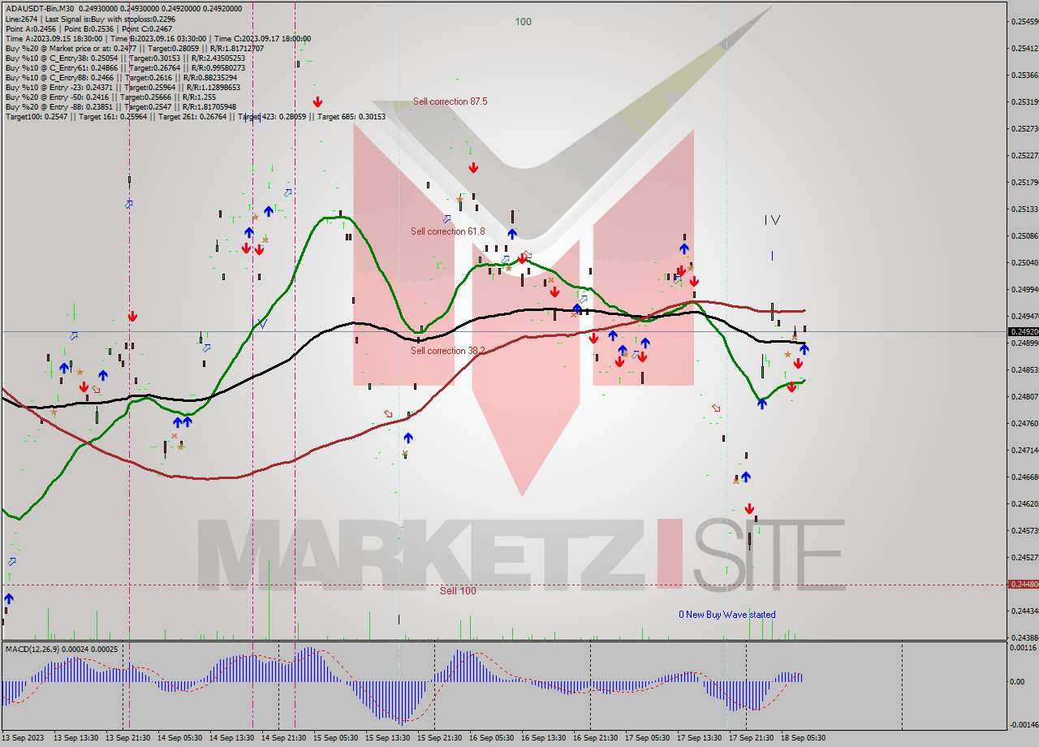
Task: Click the 0.24388 price axis value
Action: click(x=1024, y=638)
